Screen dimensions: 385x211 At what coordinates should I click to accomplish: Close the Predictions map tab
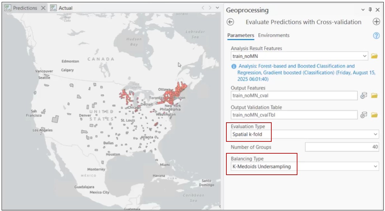tap(43, 8)
